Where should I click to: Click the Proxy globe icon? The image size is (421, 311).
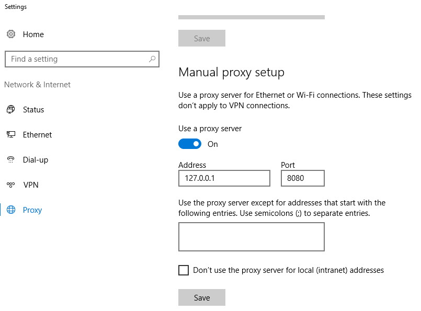pos(11,210)
